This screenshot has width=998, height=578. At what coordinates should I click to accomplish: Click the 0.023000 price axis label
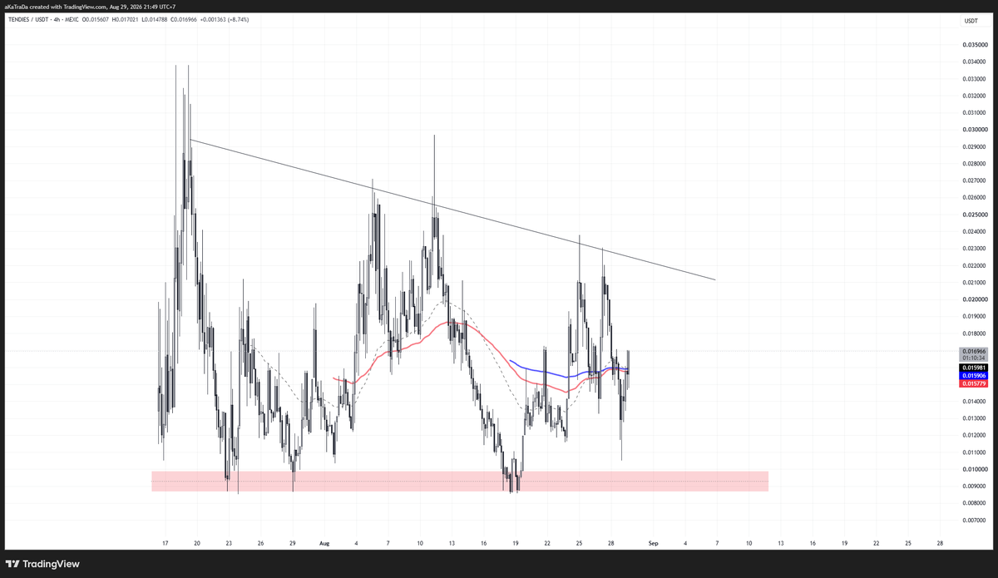click(x=975, y=249)
